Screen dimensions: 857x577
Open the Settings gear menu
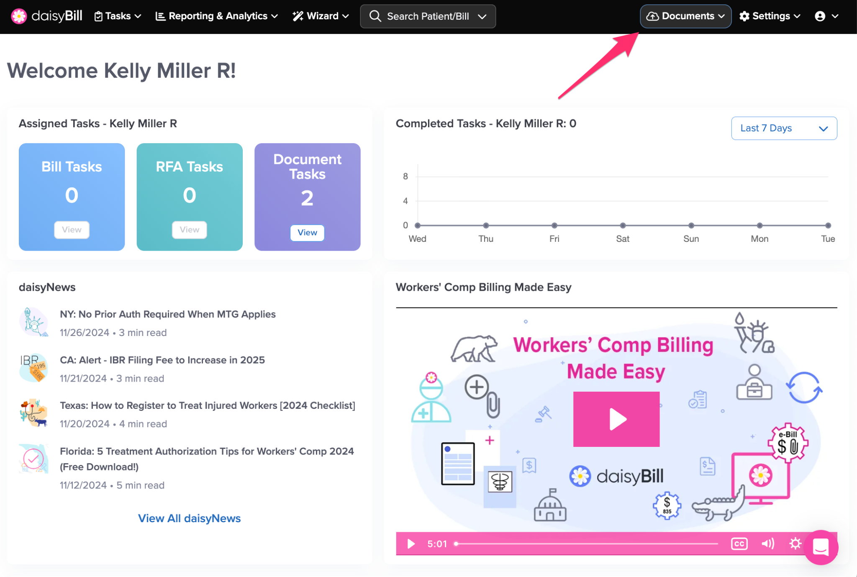(x=770, y=16)
